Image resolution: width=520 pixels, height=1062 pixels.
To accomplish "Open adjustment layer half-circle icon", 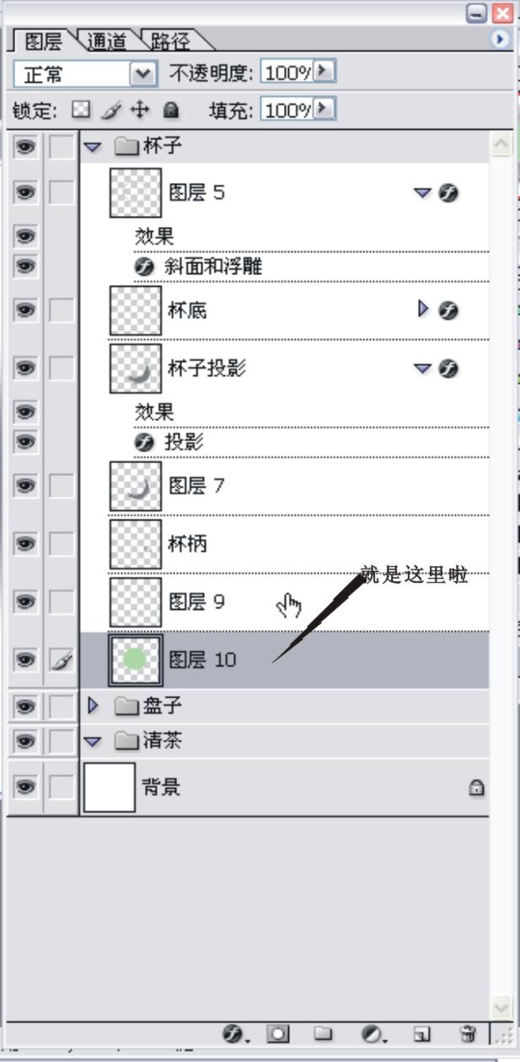I will click(372, 1033).
